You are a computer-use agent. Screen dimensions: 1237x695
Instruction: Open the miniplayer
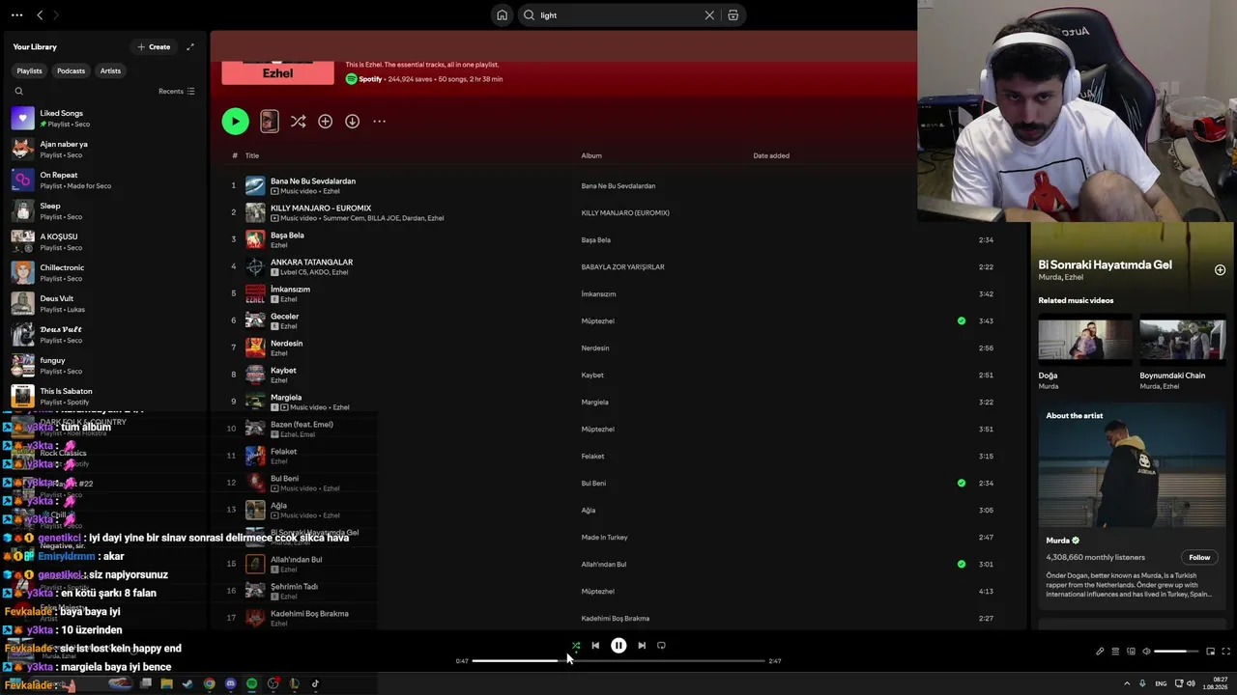pyautogui.click(x=1210, y=652)
